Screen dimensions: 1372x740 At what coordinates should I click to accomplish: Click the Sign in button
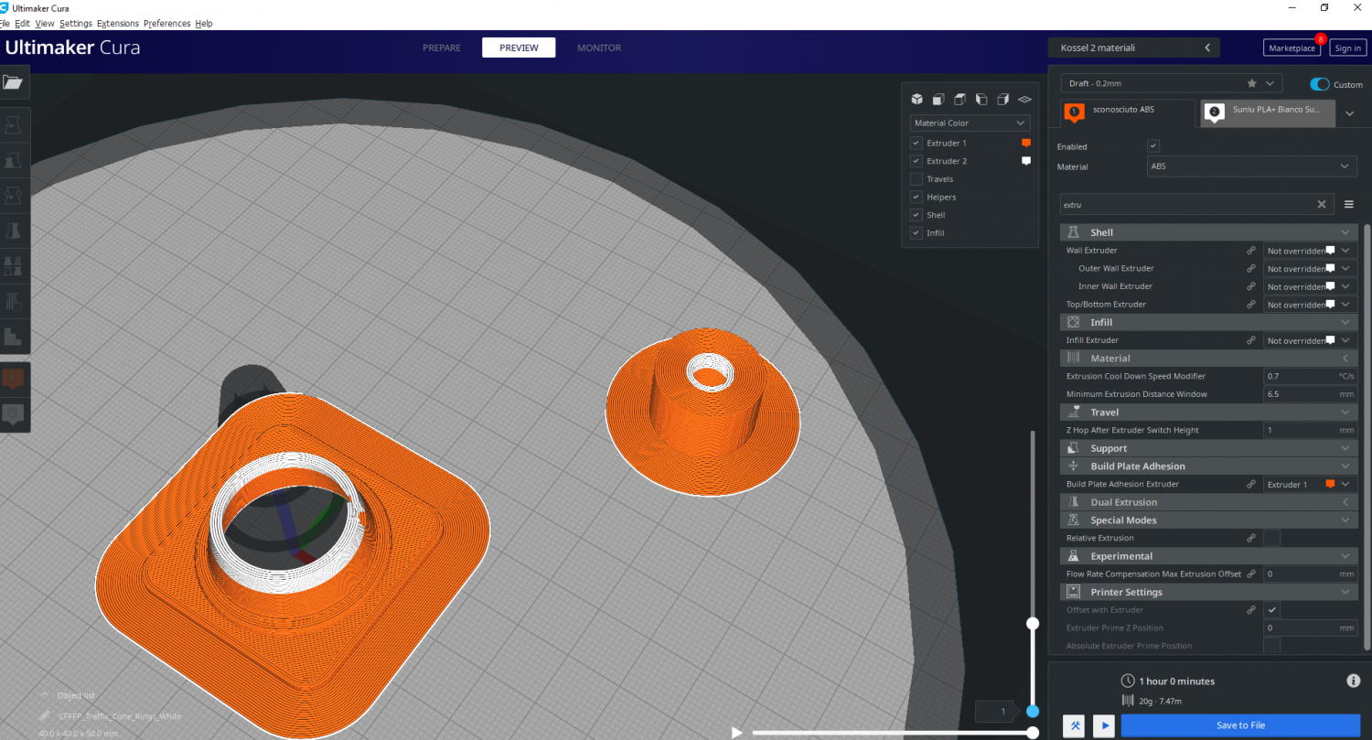[1347, 48]
